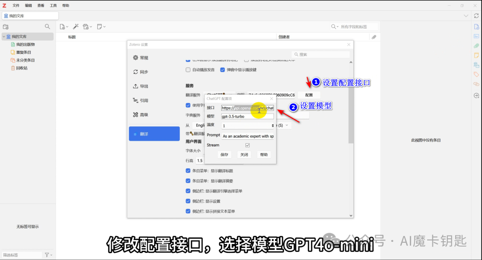The width and height of the screenshot is (482, 260).
Task: Open the search mode dropdown arrow
Action: click(337, 27)
